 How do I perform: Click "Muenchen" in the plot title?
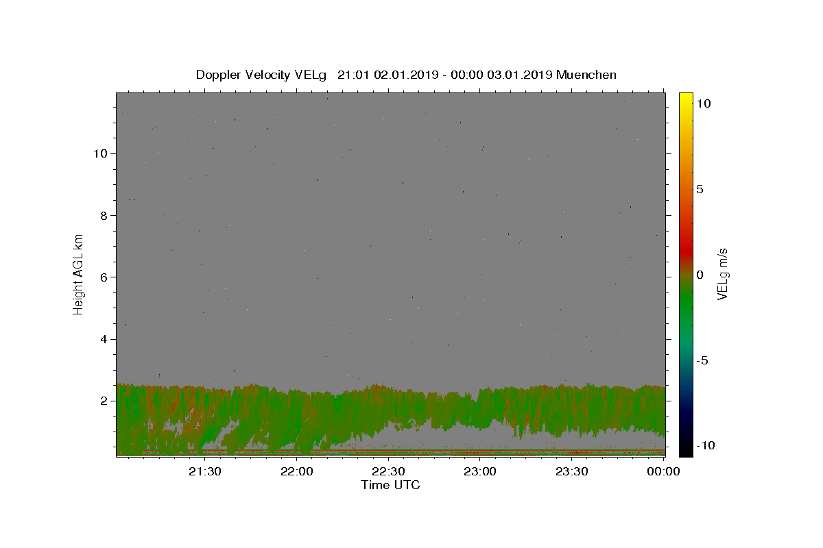(586, 75)
